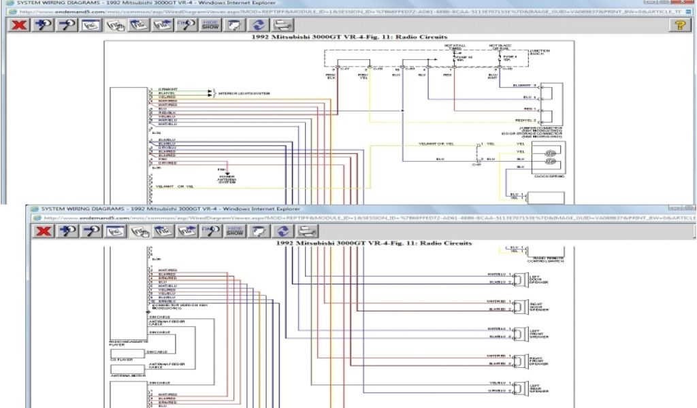Viewport: 697px width, 408px height.
Task: Open help with yellow question mark button
Action: coord(679,25)
